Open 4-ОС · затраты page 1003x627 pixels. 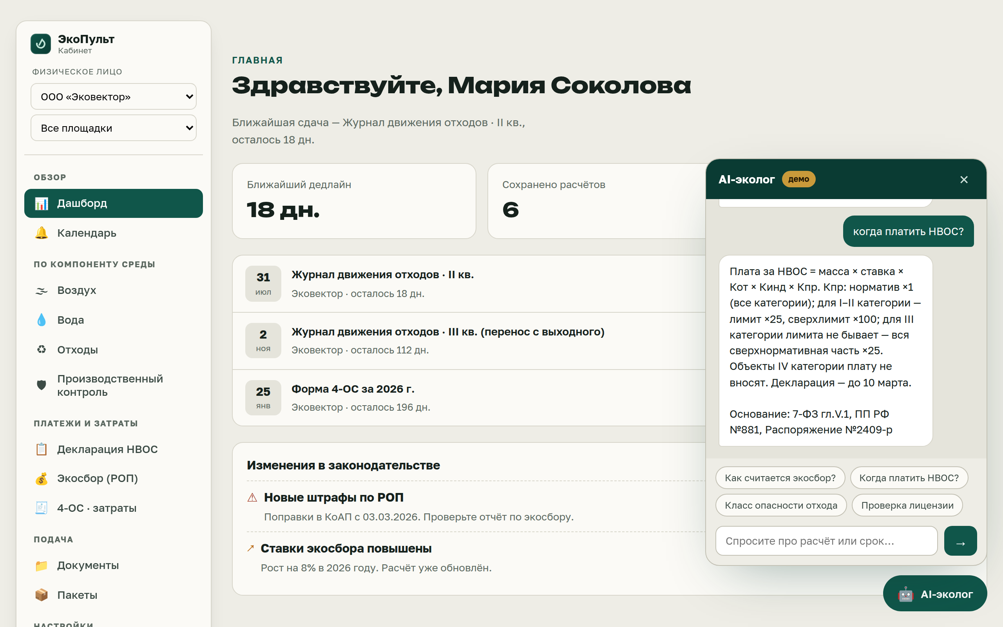click(114, 508)
